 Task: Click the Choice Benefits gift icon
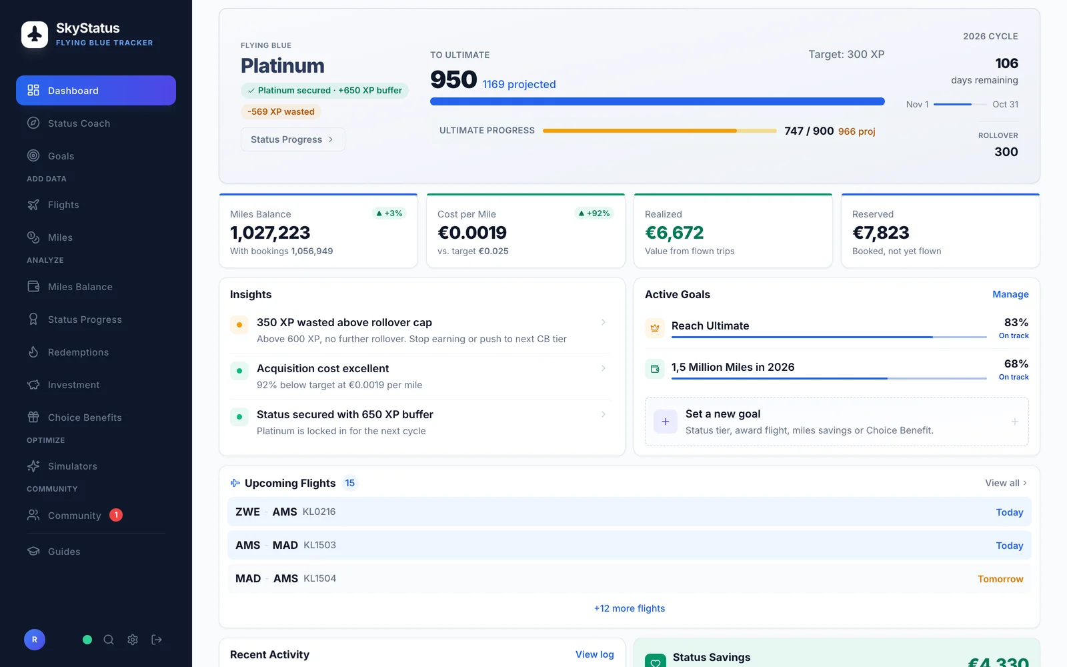click(33, 418)
